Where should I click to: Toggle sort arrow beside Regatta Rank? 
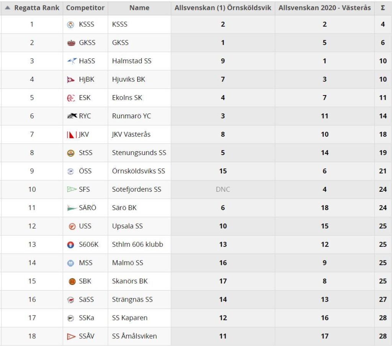click(8, 8)
